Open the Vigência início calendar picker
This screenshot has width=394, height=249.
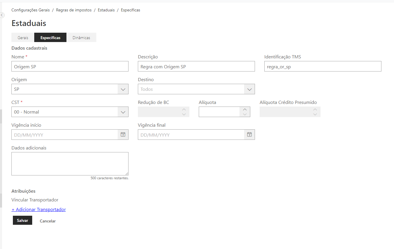[123, 135]
